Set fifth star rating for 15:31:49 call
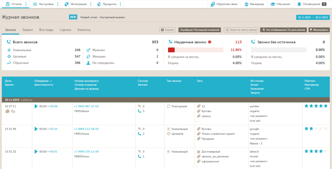The height and width of the screenshot is (169, 332). point(326,129)
